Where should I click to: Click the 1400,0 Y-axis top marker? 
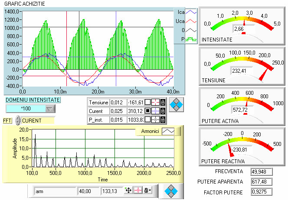point(12,11)
